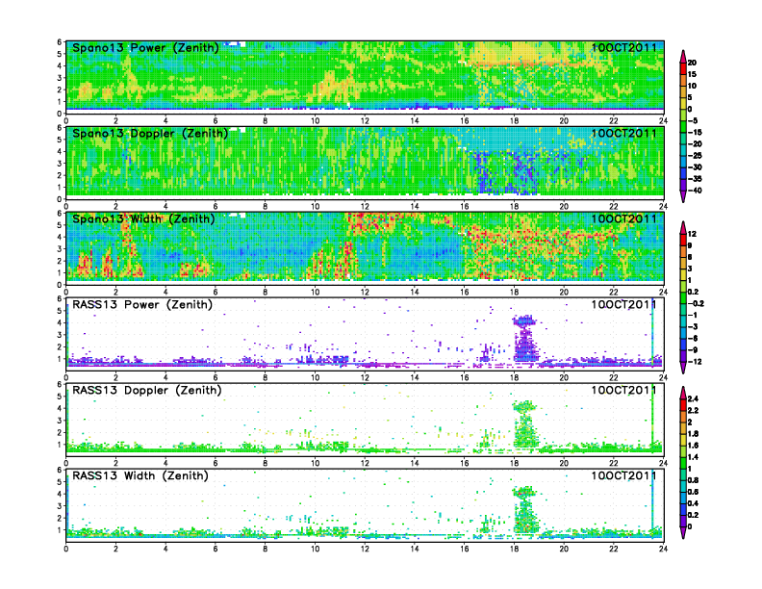This screenshot has width=762, height=589.
Task: Click the "12" label on middle colorbar
Action: click(692, 234)
